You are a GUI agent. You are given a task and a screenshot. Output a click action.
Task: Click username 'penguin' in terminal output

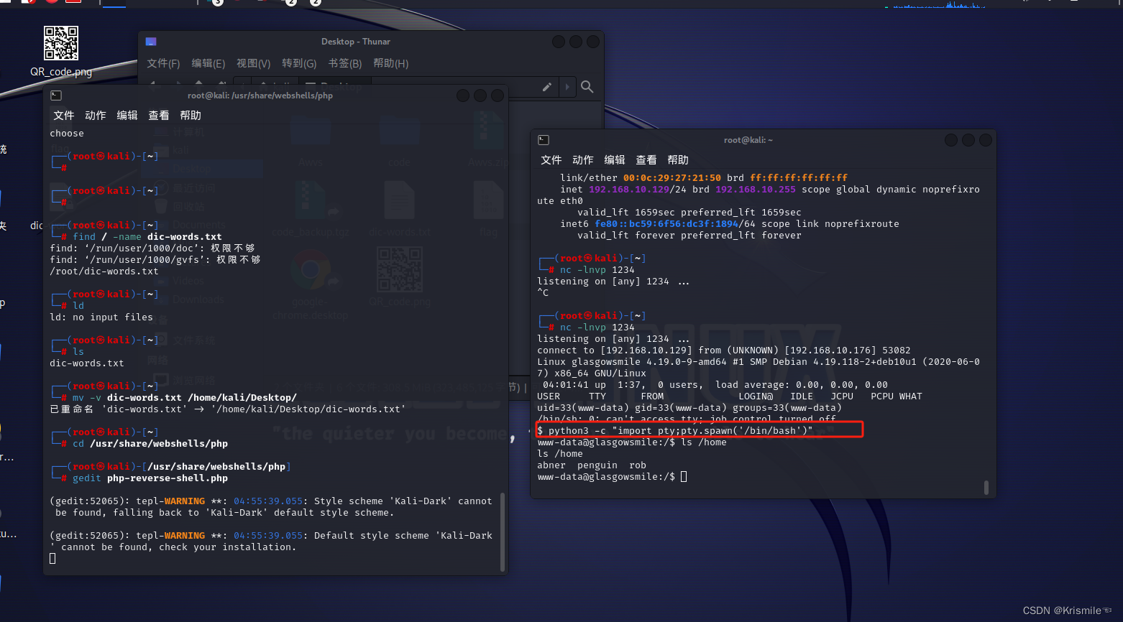coord(597,465)
